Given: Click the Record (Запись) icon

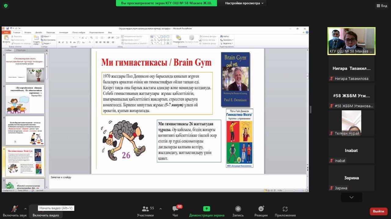Looking at the screenshot, I should tap(238, 209).
